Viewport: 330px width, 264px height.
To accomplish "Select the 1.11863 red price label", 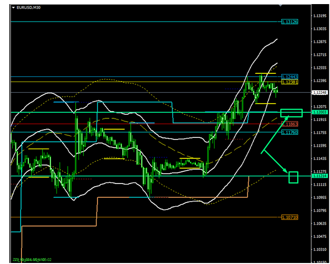I will tap(290, 124).
